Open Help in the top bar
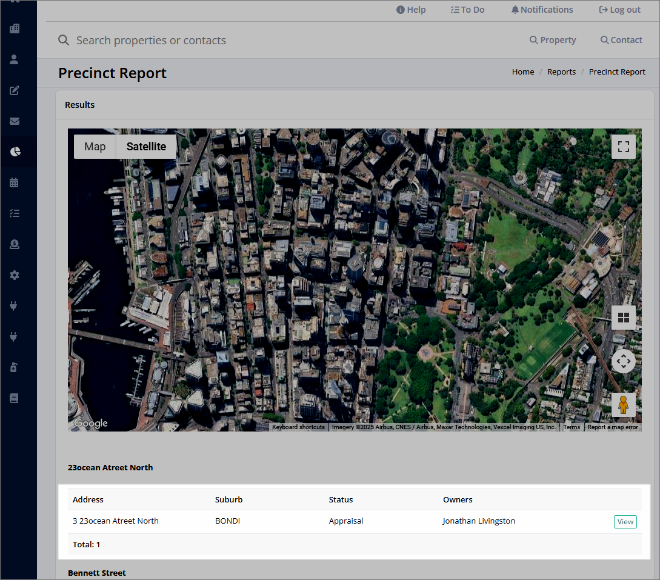660x580 pixels. click(x=411, y=10)
